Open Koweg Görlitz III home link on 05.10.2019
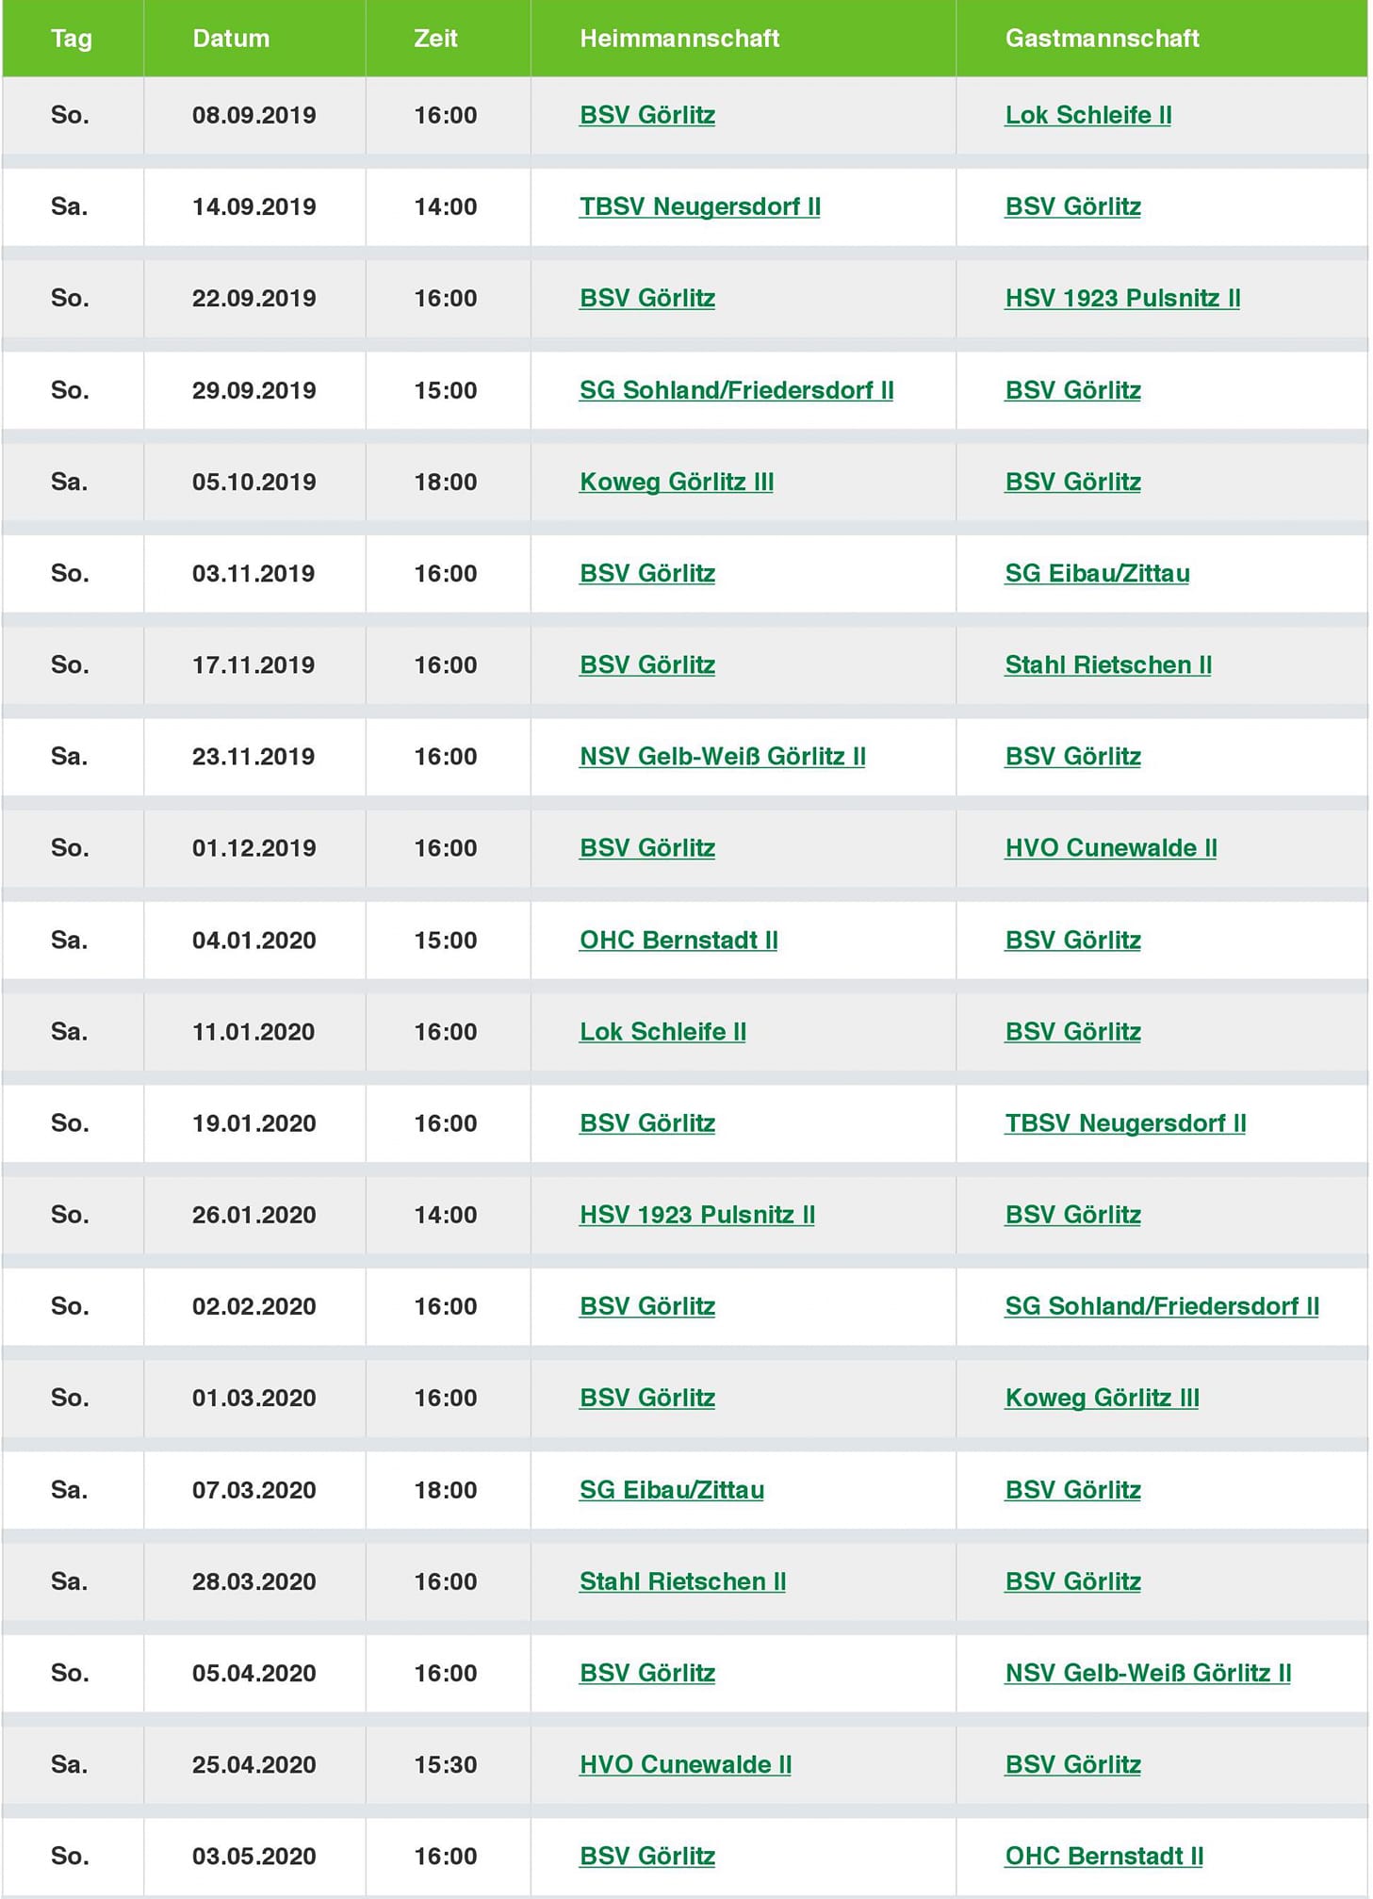Screen dimensions: 1373x1899 pyautogui.click(x=677, y=482)
